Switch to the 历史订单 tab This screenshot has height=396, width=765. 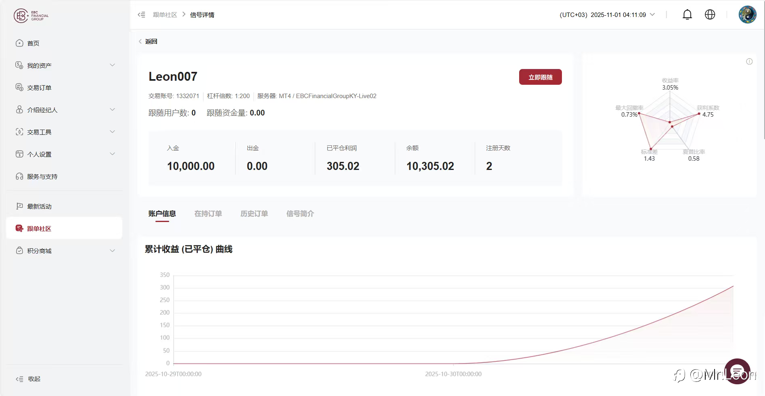pyautogui.click(x=254, y=214)
